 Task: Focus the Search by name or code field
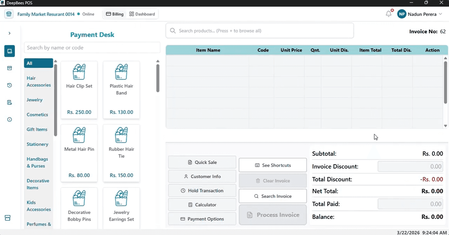[x=92, y=48]
